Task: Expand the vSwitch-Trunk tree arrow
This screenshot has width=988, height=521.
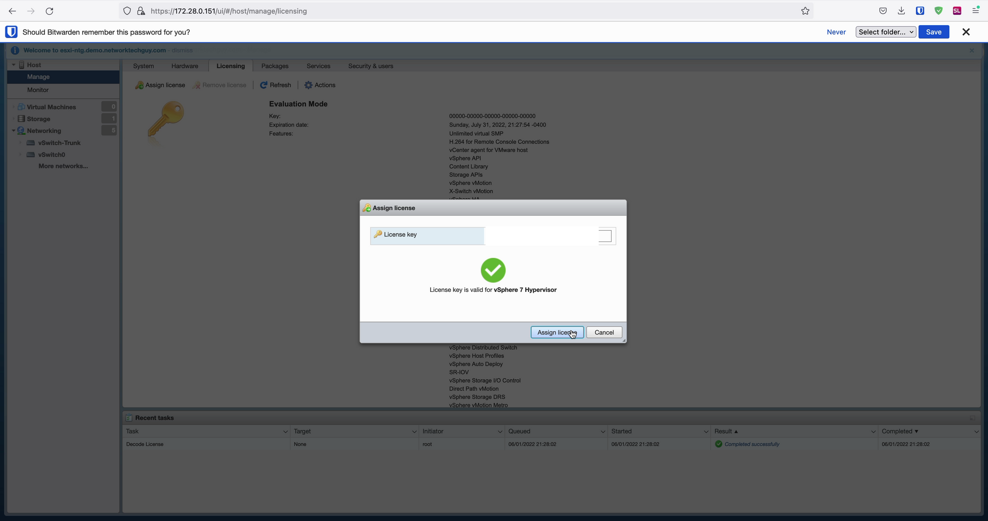Action: pos(21,143)
